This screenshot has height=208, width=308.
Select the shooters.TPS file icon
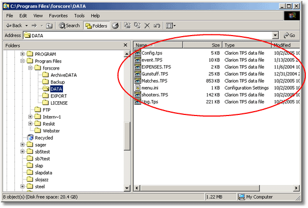click(x=138, y=95)
